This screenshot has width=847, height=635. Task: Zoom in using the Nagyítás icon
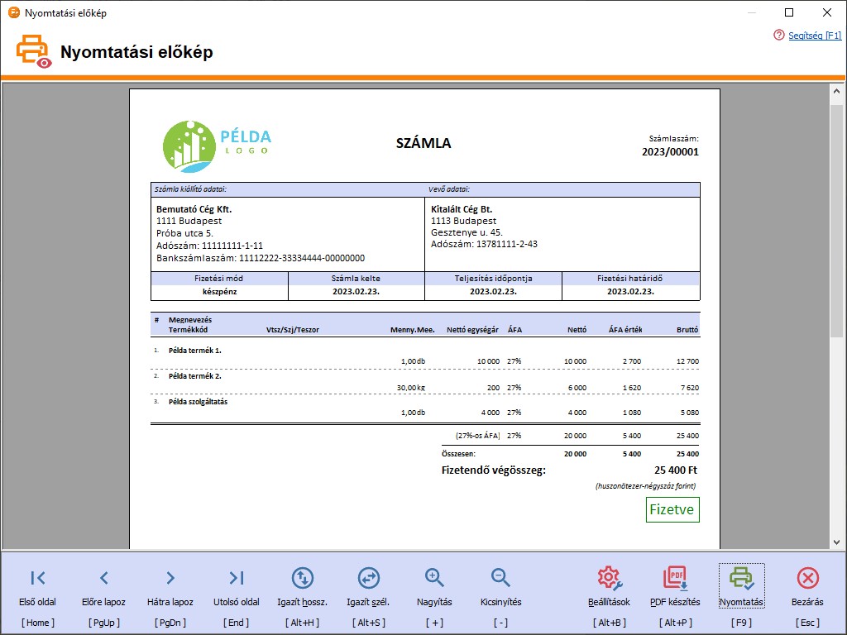coord(434,577)
